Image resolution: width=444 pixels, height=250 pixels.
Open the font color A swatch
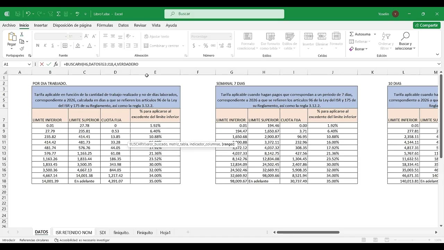89,45
